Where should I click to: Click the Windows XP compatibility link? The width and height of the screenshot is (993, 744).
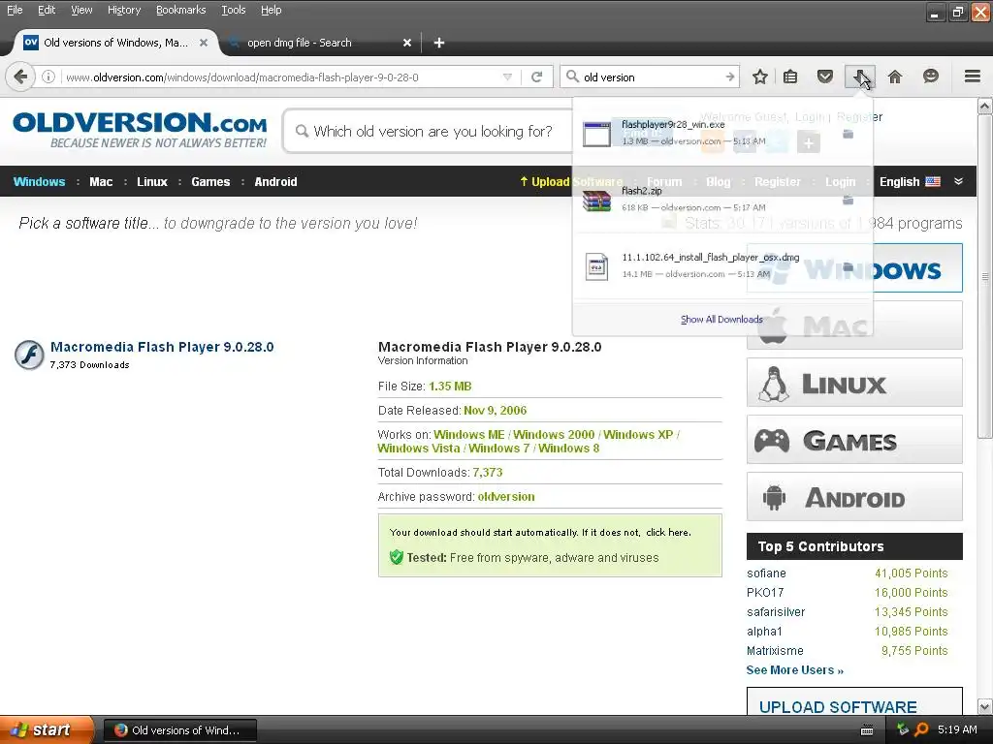(638, 435)
